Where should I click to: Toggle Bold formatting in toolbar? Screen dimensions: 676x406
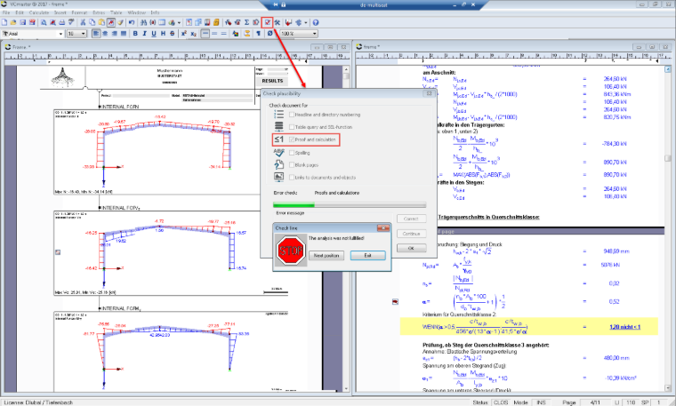135,34
